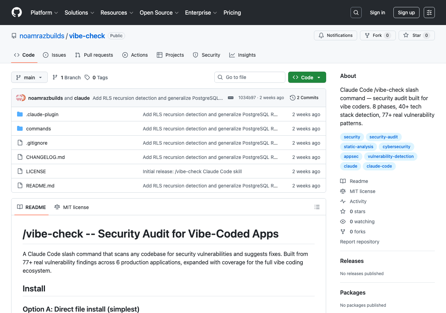This screenshot has height=313, width=446.
Task: Click the GitHub logo icon
Action: click(x=17, y=13)
